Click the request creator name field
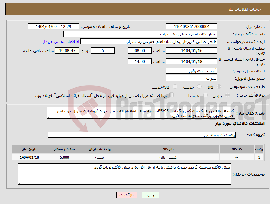 click(x=149, y=42)
